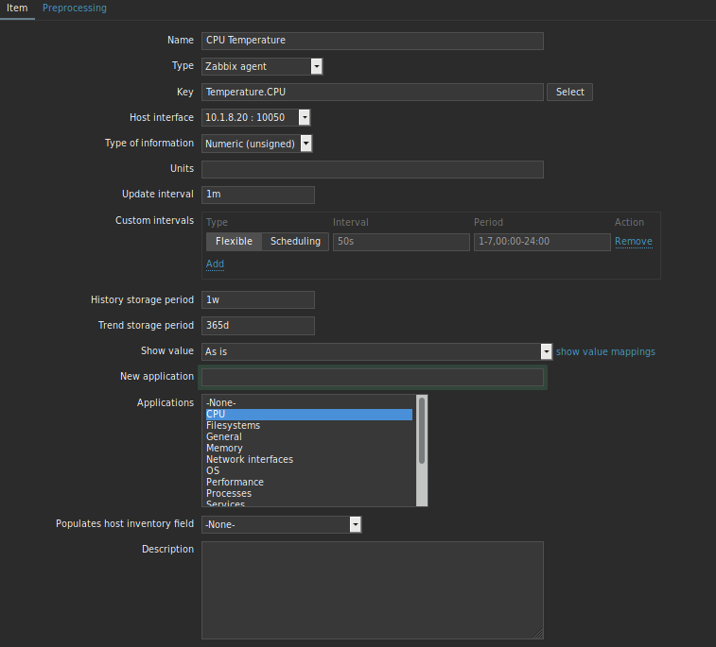This screenshot has width=716, height=647.
Task: Remove the custom interval row
Action: tap(634, 241)
